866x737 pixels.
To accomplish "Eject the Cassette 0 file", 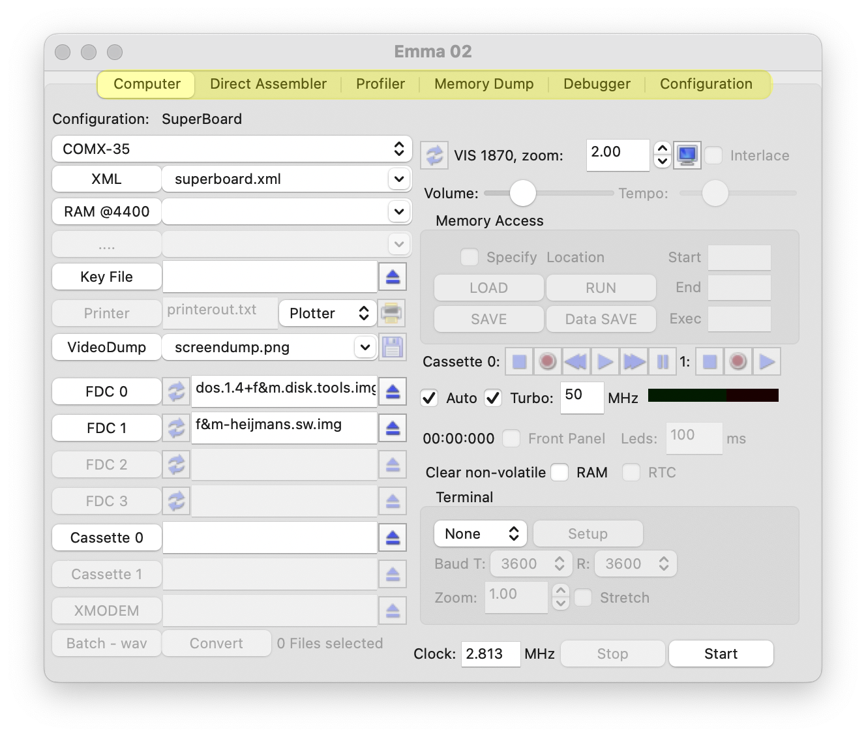I will (x=393, y=537).
